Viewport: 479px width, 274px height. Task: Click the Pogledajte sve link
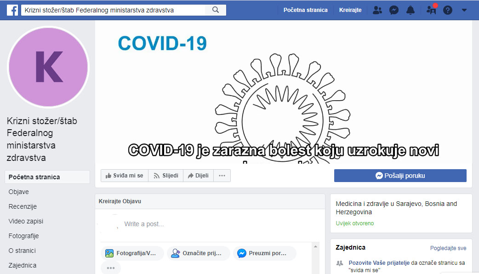pos(448,248)
